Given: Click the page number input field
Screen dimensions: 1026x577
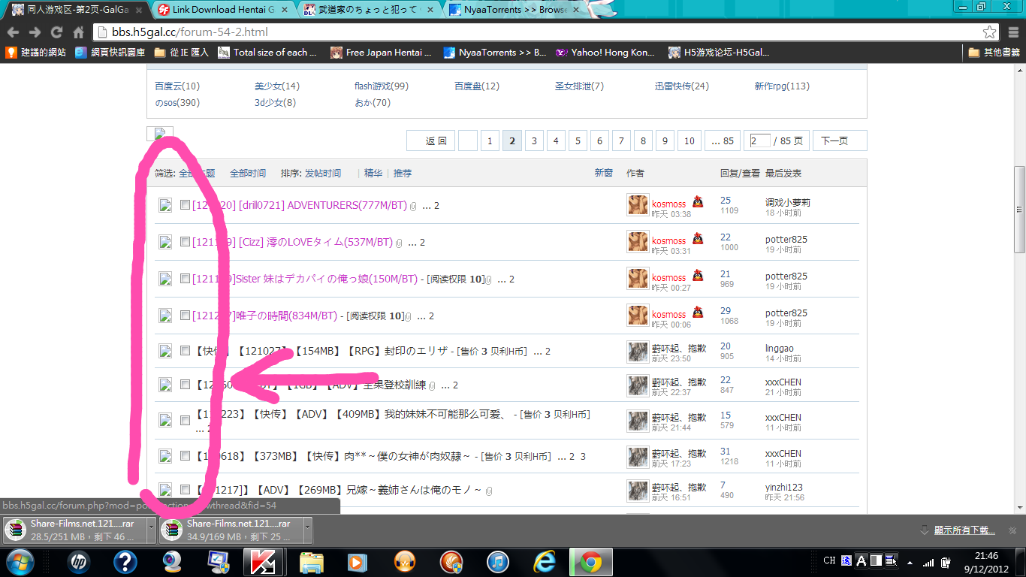Looking at the screenshot, I should click(759, 140).
